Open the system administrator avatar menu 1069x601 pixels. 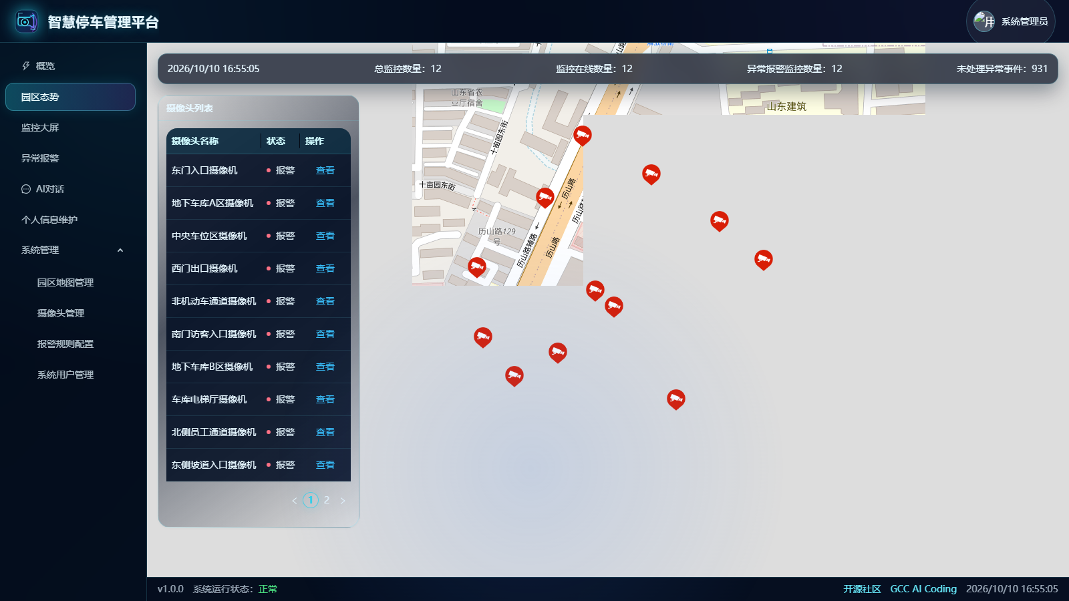1010,21
